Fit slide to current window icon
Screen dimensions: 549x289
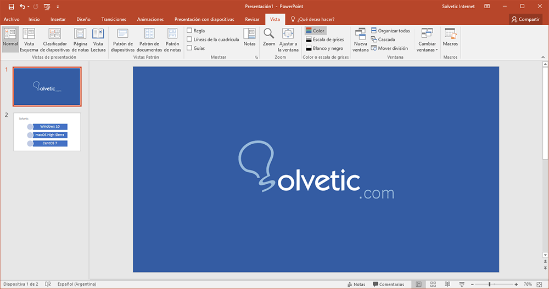pyautogui.click(x=539, y=285)
